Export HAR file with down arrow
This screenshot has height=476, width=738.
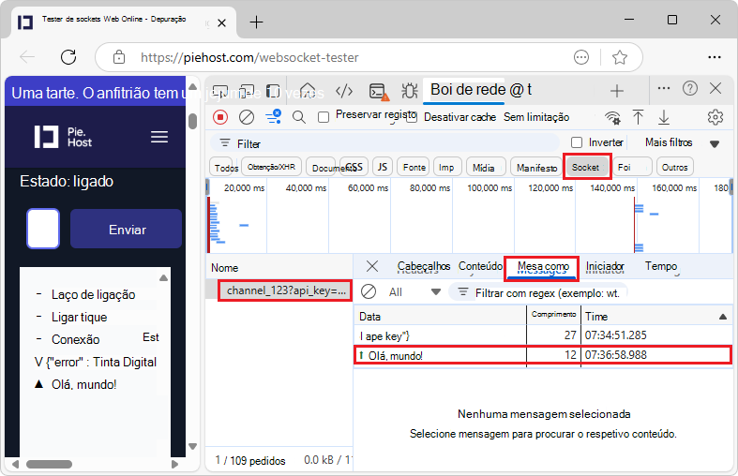pos(664,117)
